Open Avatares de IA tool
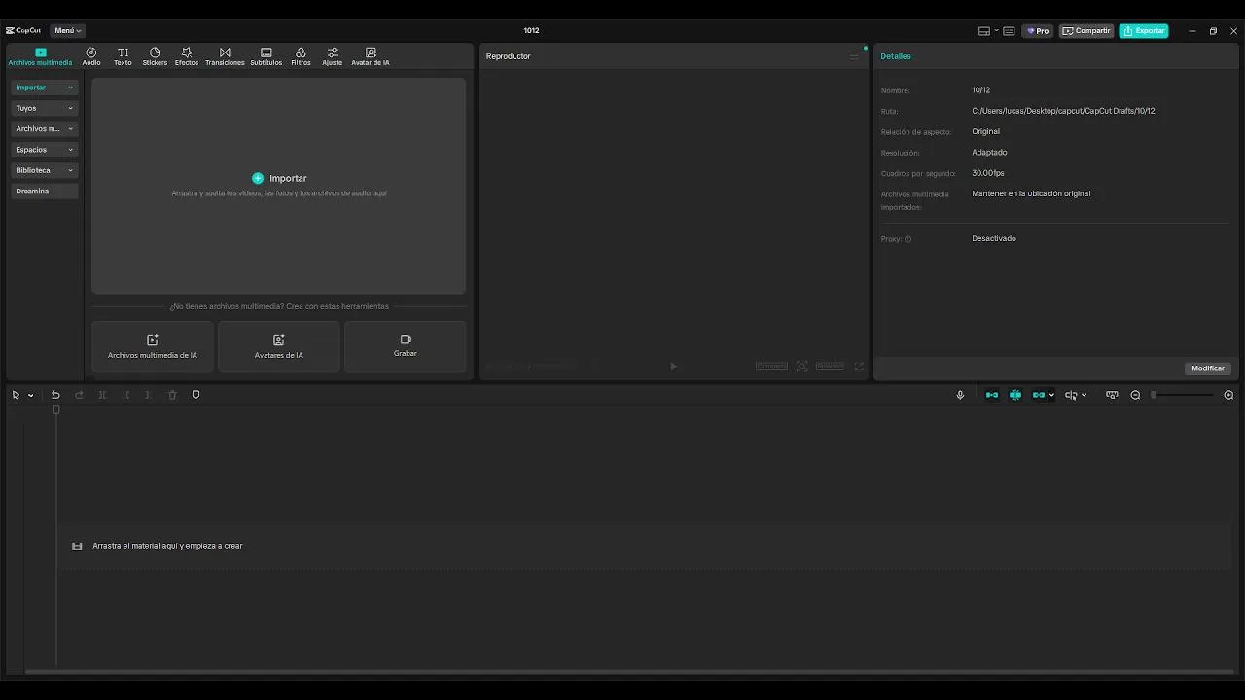The image size is (1245, 700). (279, 347)
